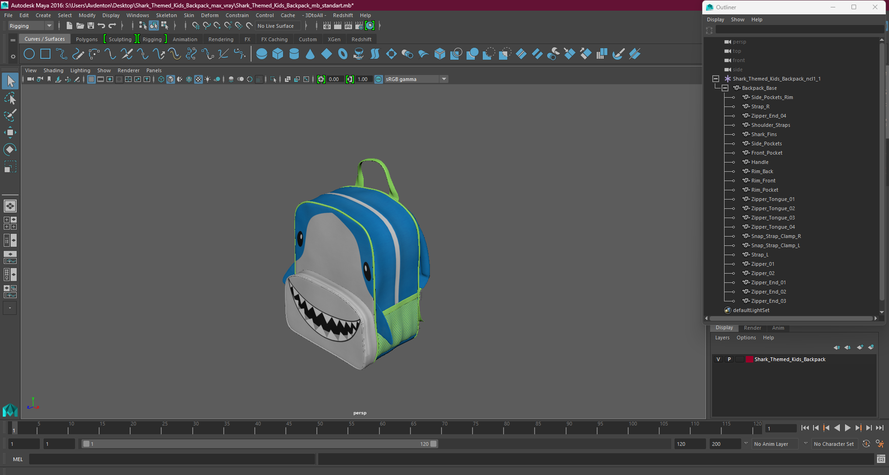Open the Script Editor icon
The width and height of the screenshot is (889, 475).
pyautogui.click(x=881, y=459)
